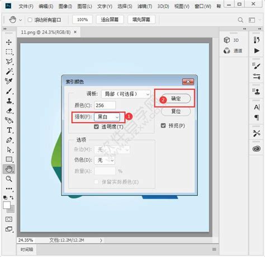Image resolution: width=265 pixels, height=257 pixels.
Task: Open the Creative Cloud Libraries panel icon
Action: [257, 148]
